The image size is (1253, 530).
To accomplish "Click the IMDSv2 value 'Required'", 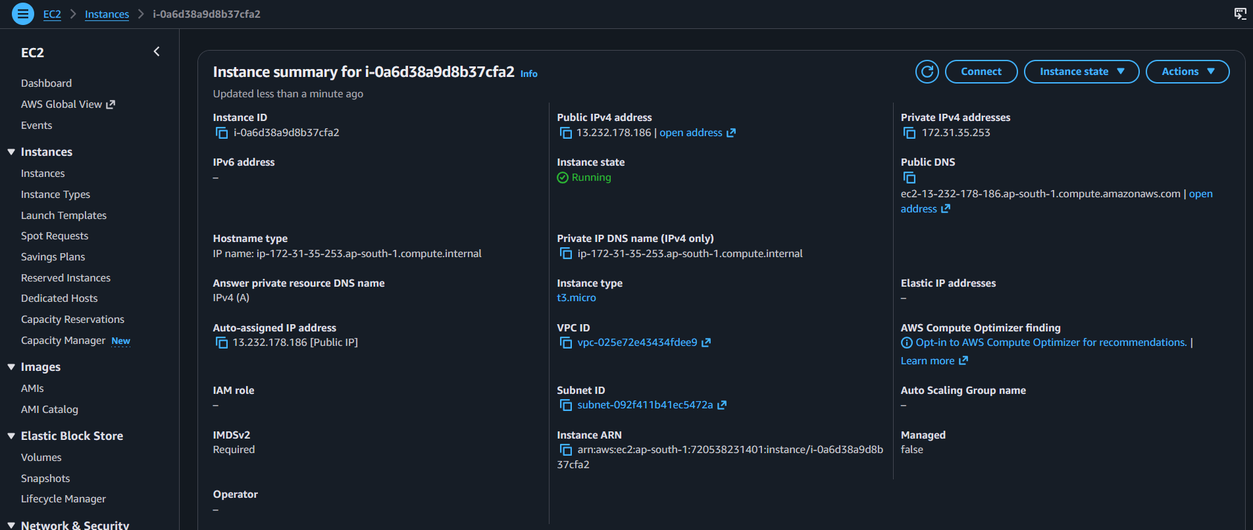I will [234, 450].
